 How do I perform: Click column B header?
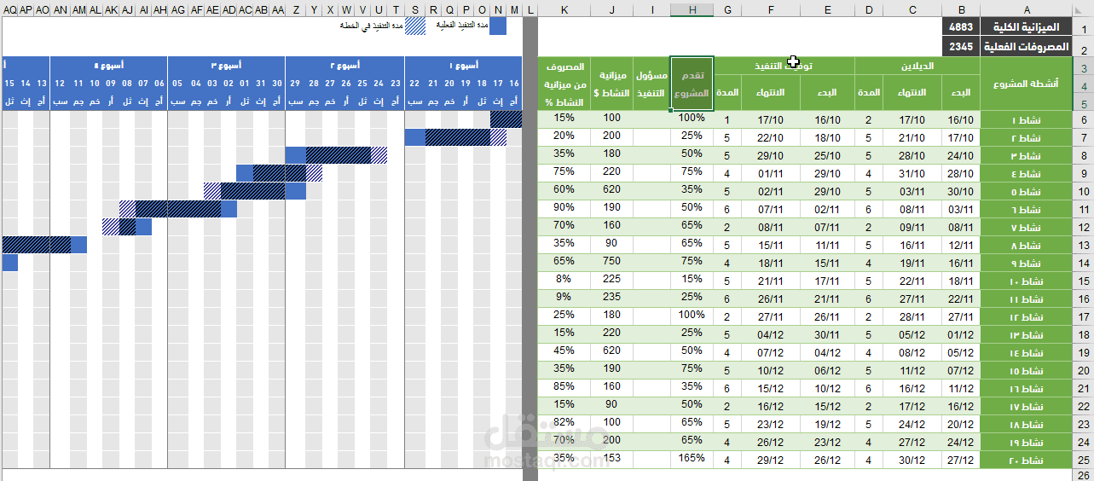click(961, 9)
